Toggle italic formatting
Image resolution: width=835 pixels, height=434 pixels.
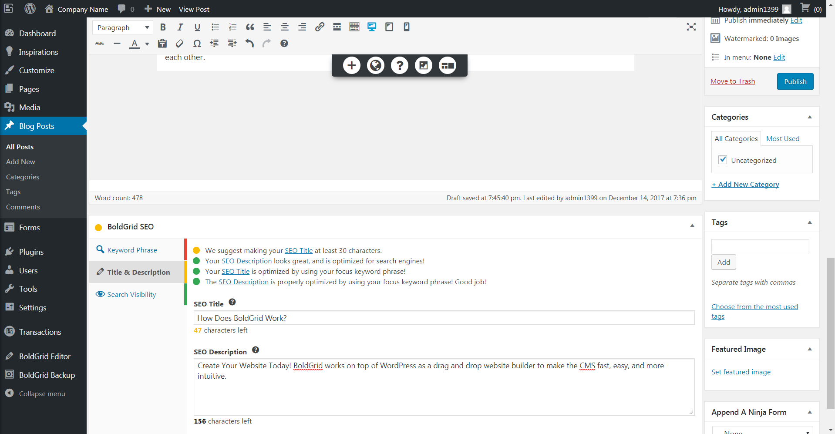[180, 27]
